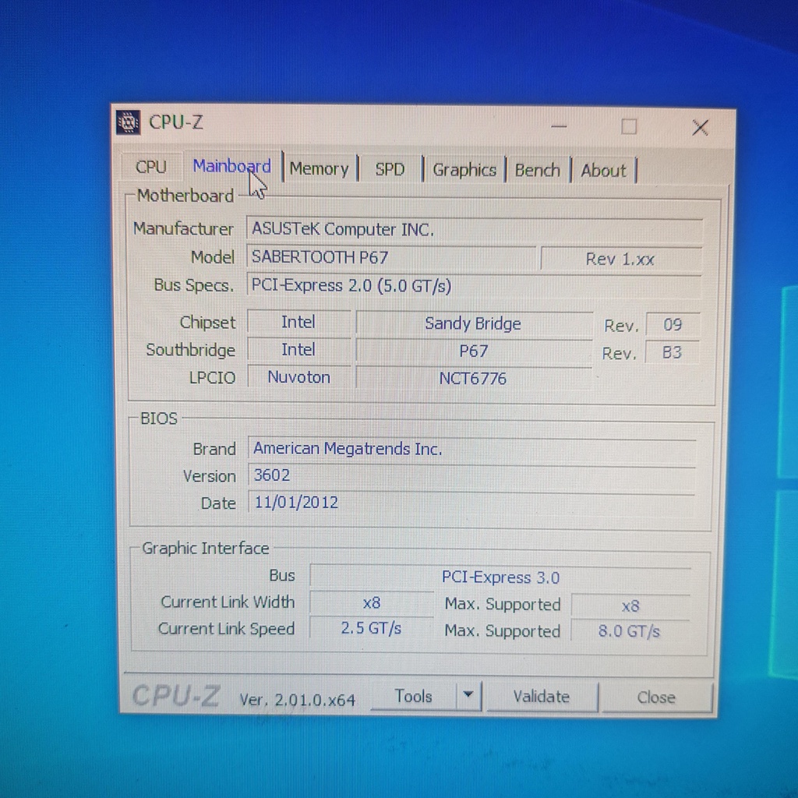Viewport: 798px width, 798px height.
Task: Click the current link speed 2.5 GT/s
Action: (x=372, y=629)
